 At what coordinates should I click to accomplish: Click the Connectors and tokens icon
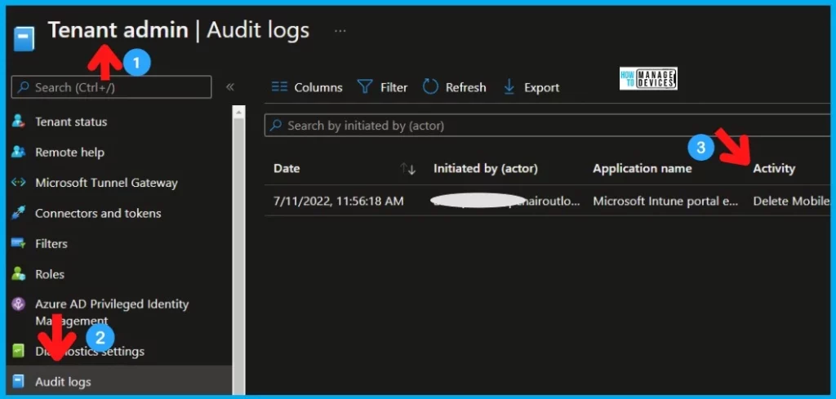[x=18, y=212]
